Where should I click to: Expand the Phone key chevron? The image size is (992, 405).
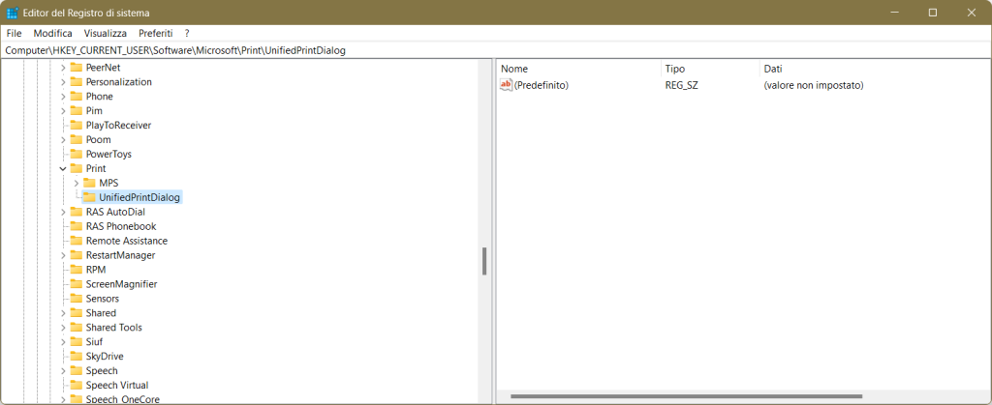(63, 97)
